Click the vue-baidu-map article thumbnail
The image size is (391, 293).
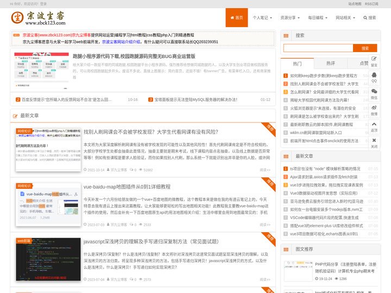(x=48, y=205)
